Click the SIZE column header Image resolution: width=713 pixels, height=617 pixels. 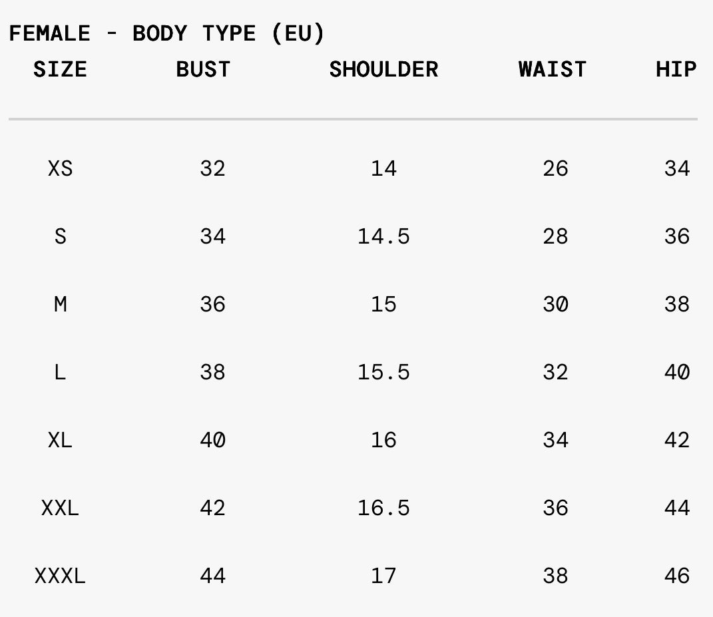pos(60,69)
